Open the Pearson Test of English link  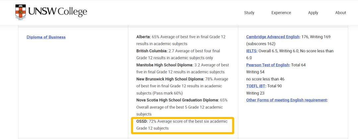(268, 65)
